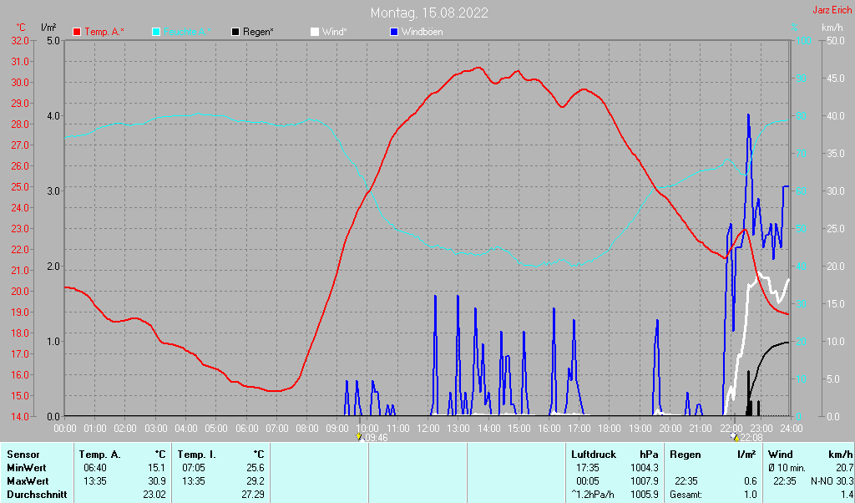Image resolution: width=855 pixels, height=503 pixels.
Task: Click the 'Luftdruck' column header
Action: pos(592,455)
